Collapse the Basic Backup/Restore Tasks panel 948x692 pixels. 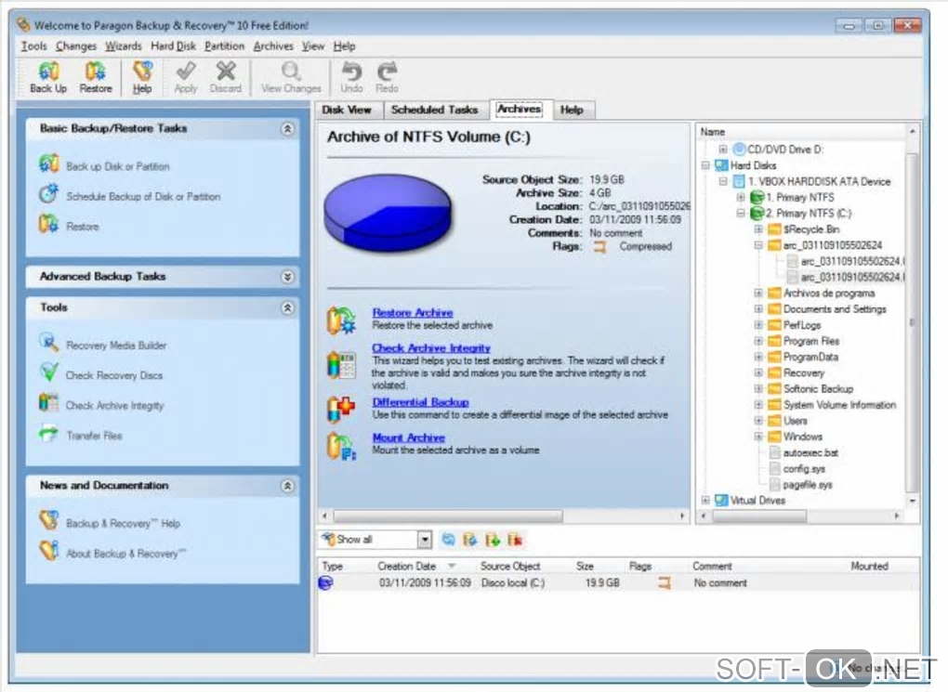tap(288, 129)
